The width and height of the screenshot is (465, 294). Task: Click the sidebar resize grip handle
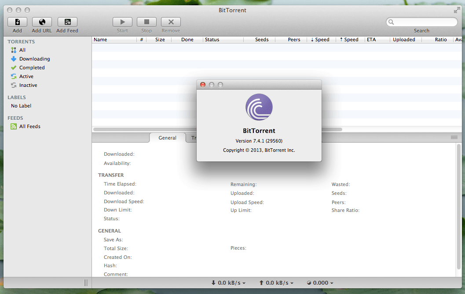click(x=85, y=283)
